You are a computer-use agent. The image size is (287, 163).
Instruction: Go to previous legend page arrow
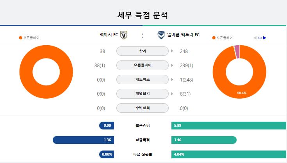[x=255, y=38]
